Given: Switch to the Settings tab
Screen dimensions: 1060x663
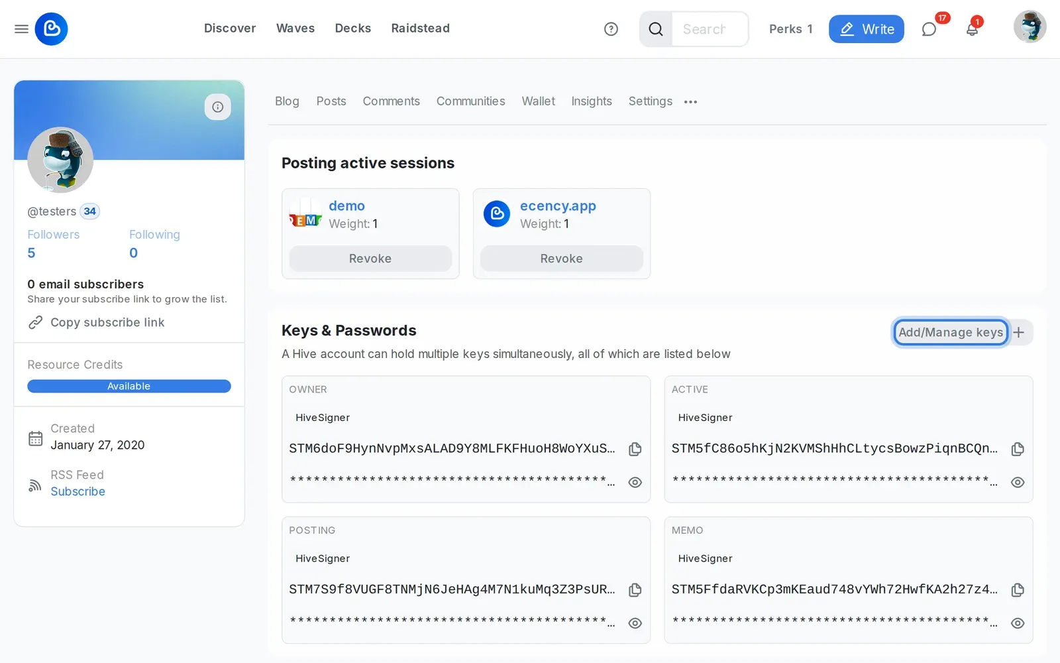Looking at the screenshot, I should 651,101.
